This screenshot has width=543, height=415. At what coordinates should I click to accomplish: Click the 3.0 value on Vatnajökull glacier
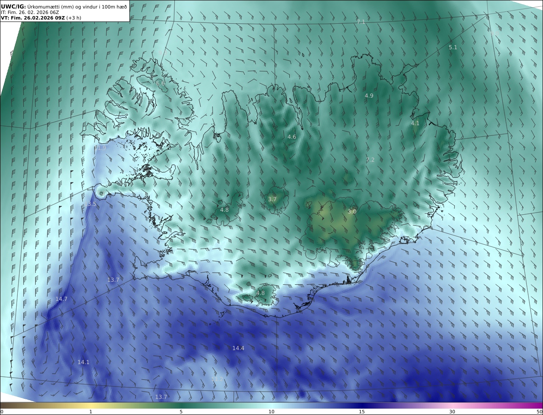click(x=352, y=211)
